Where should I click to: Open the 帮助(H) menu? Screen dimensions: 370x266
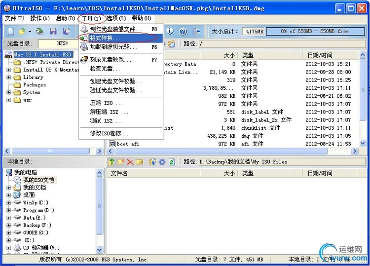[x=142, y=18]
